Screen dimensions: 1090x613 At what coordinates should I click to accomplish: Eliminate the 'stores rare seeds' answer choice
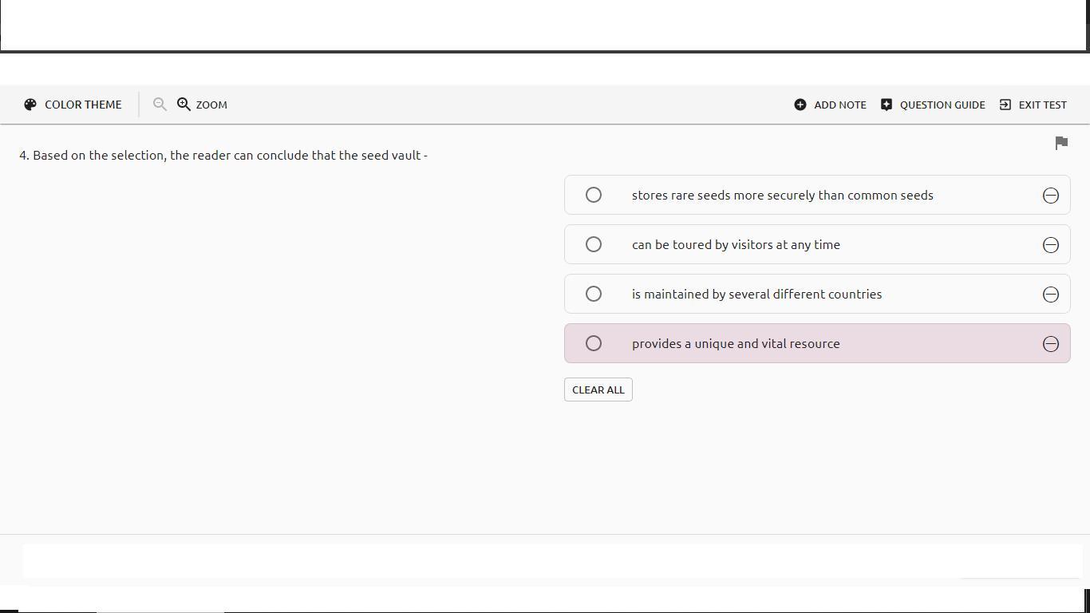1051,196
